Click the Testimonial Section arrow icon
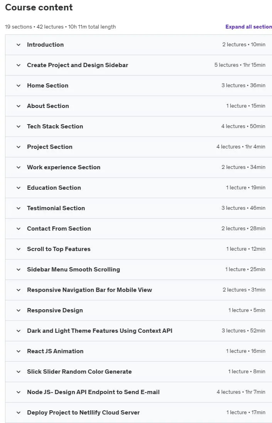 coord(19,208)
